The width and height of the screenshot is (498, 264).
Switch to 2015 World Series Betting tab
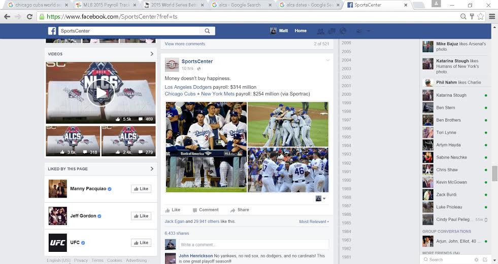[174, 5]
